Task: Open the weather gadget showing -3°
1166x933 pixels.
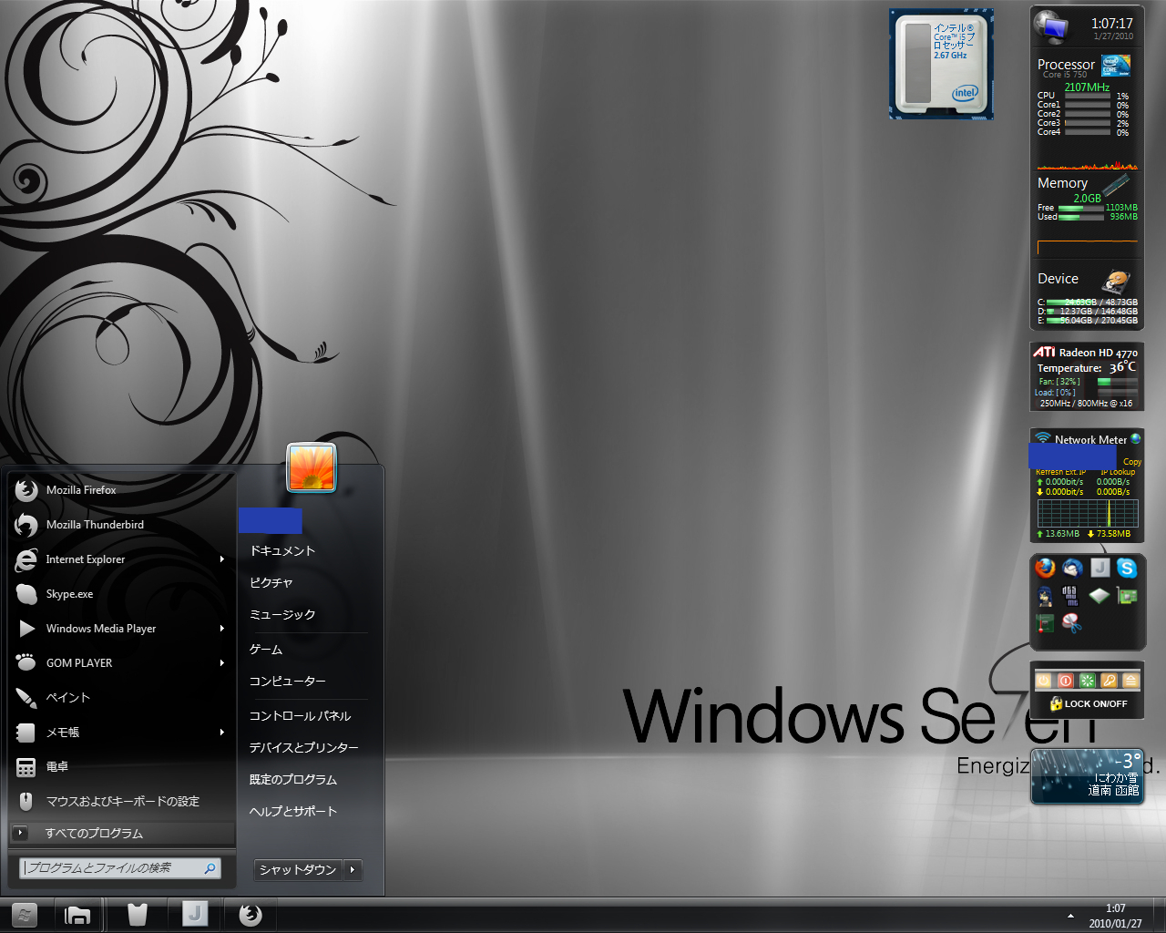Action: coord(1087,776)
